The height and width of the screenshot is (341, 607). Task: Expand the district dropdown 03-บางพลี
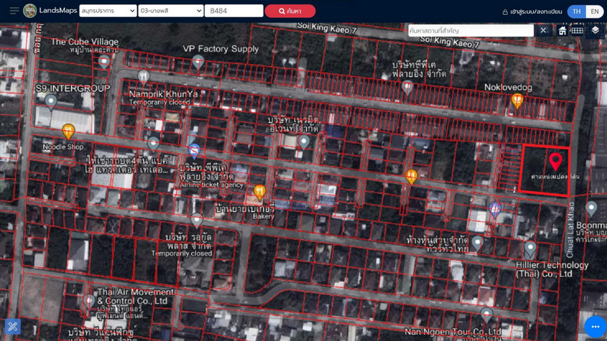click(170, 11)
